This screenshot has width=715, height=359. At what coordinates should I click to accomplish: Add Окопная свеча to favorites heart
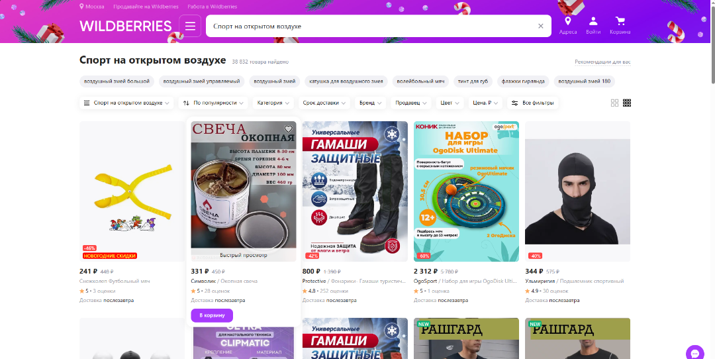point(288,129)
